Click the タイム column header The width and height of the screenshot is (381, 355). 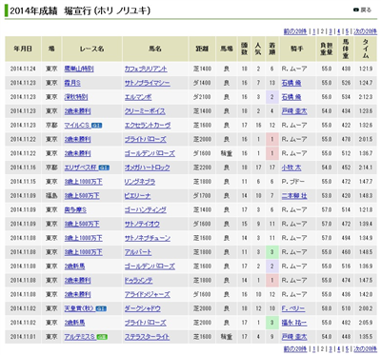coord(366,49)
